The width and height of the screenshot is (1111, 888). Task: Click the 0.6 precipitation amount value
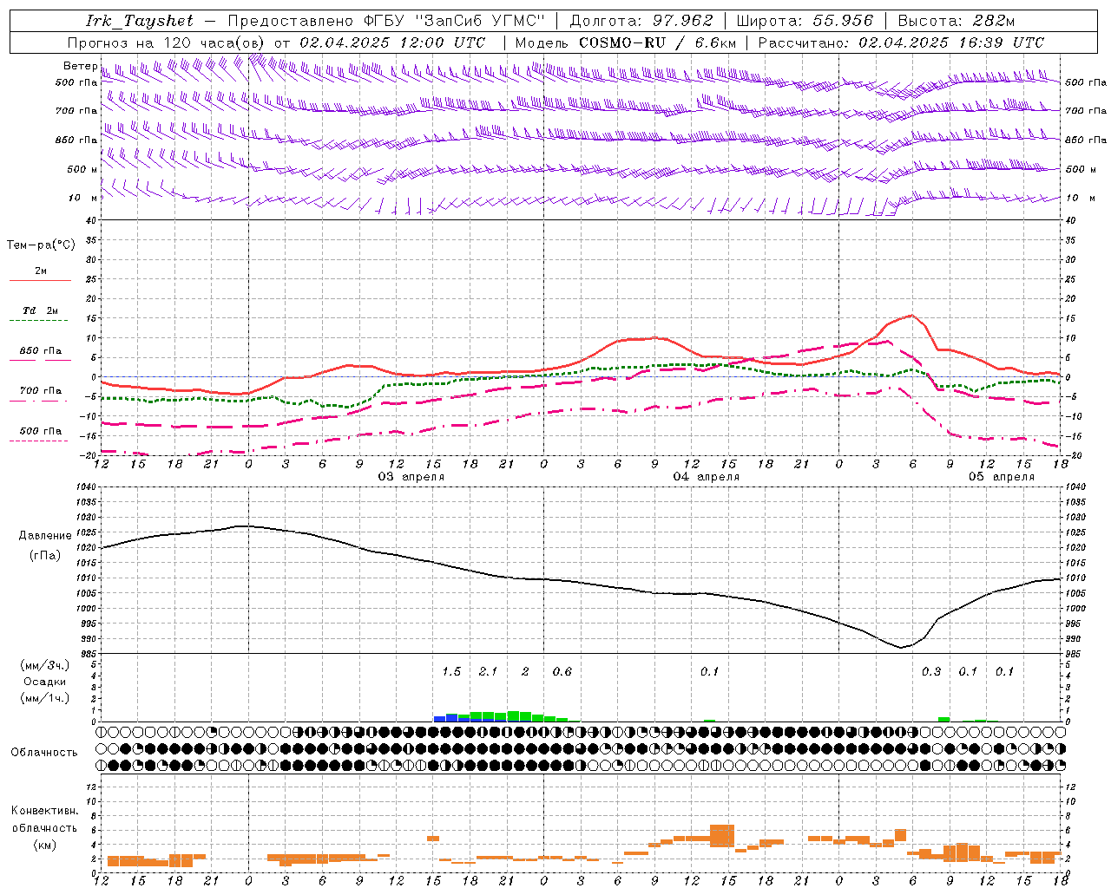click(562, 671)
